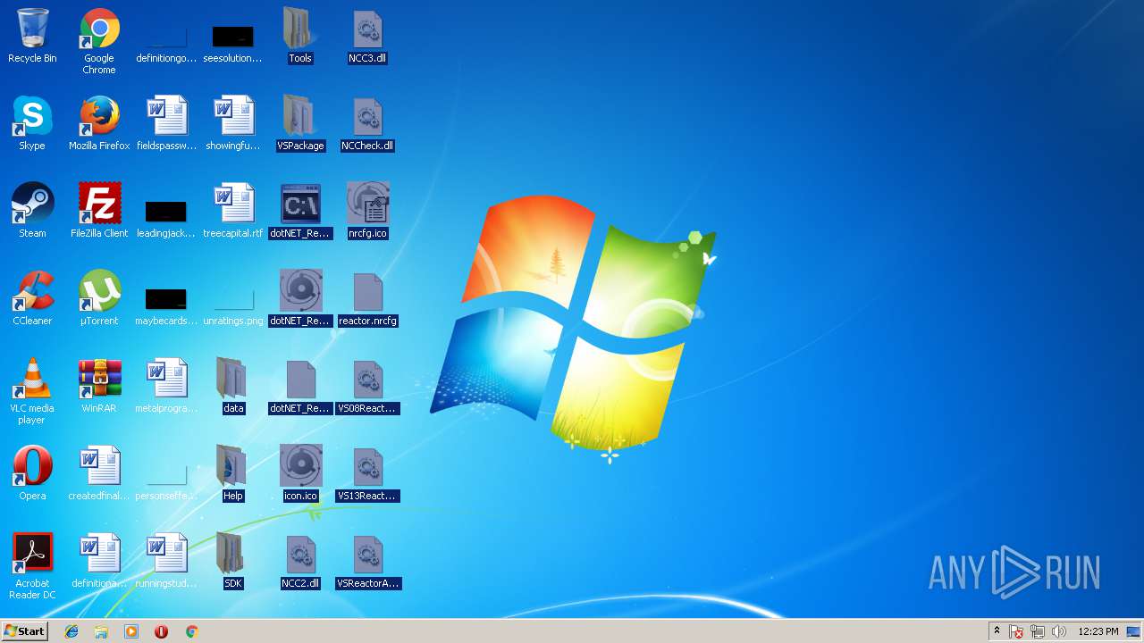
Task: Launch Internet Explorer from taskbar
Action: [71, 631]
